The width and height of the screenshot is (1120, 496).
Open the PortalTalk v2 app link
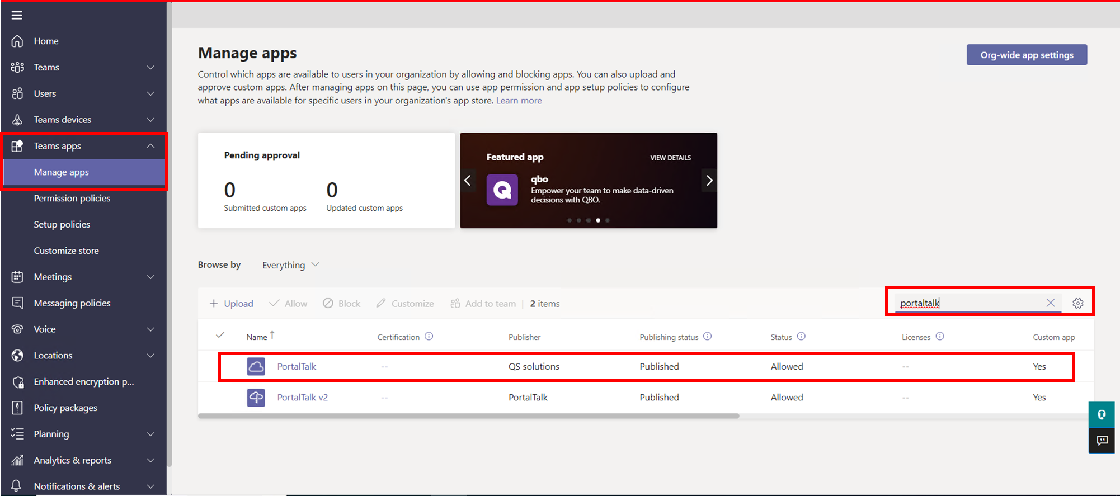(303, 398)
